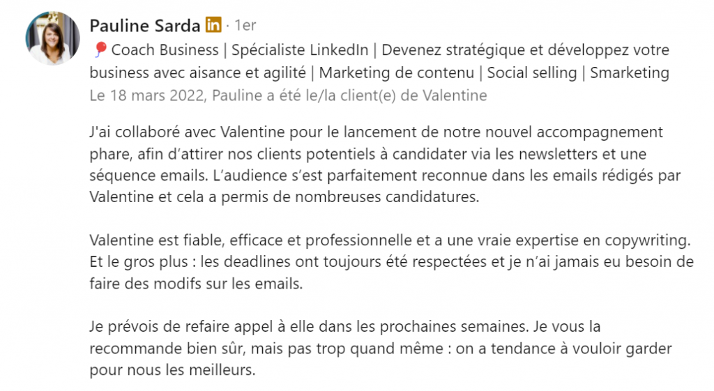Click the paragraph starting "Valentine est fiable"
The height and width of the screenshot is (391, 714).
[390, 261]
